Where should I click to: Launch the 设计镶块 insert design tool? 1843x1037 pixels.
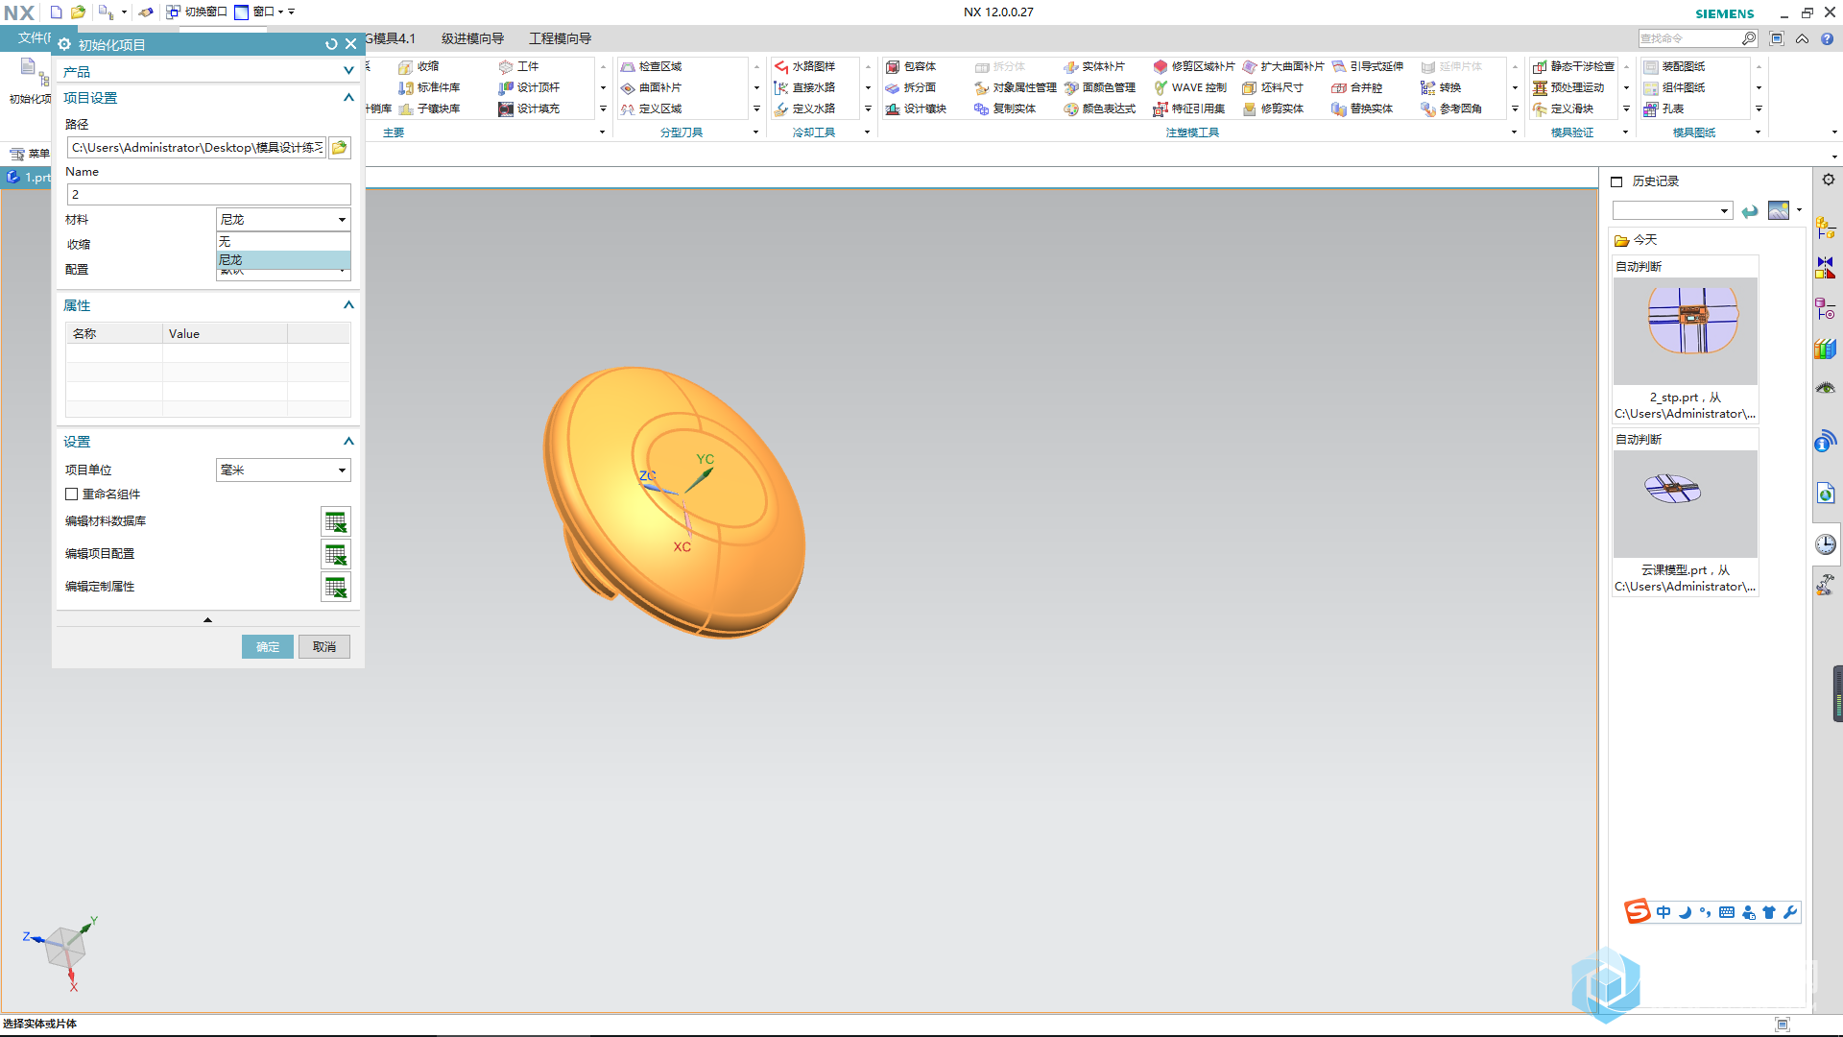point(916,109)
